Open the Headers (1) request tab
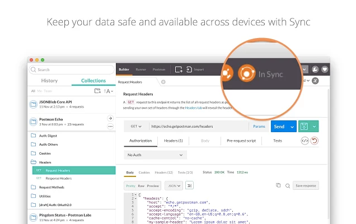This screenshot has height=224, width=356. pyautogui.click(x=174, y=141)
